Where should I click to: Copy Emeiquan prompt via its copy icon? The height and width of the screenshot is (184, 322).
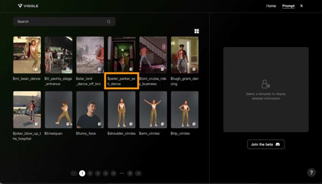[x=68, y=124]
